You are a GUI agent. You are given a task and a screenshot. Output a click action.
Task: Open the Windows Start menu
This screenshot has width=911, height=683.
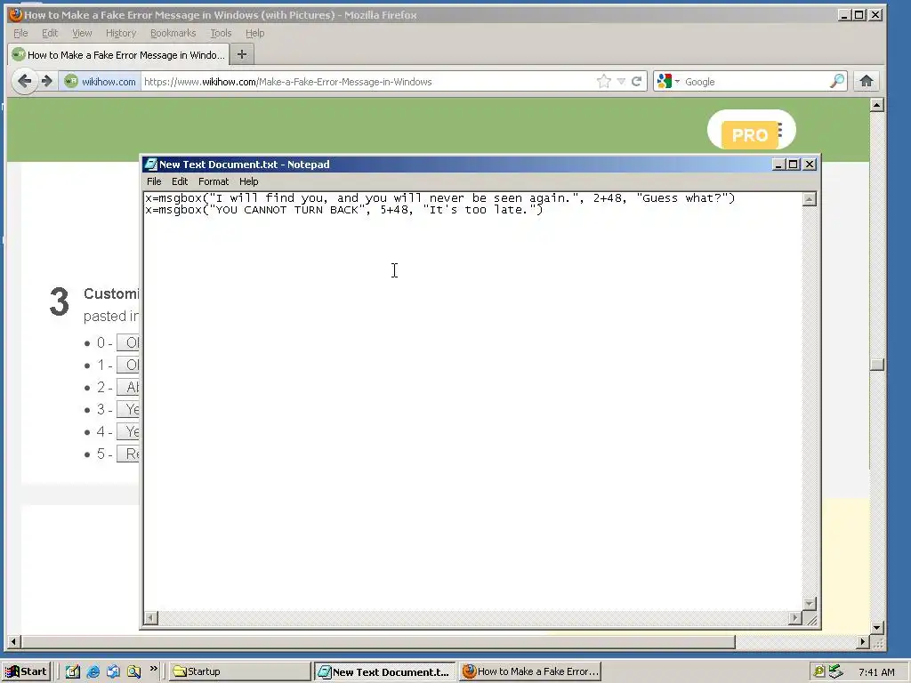coord(26,671)
